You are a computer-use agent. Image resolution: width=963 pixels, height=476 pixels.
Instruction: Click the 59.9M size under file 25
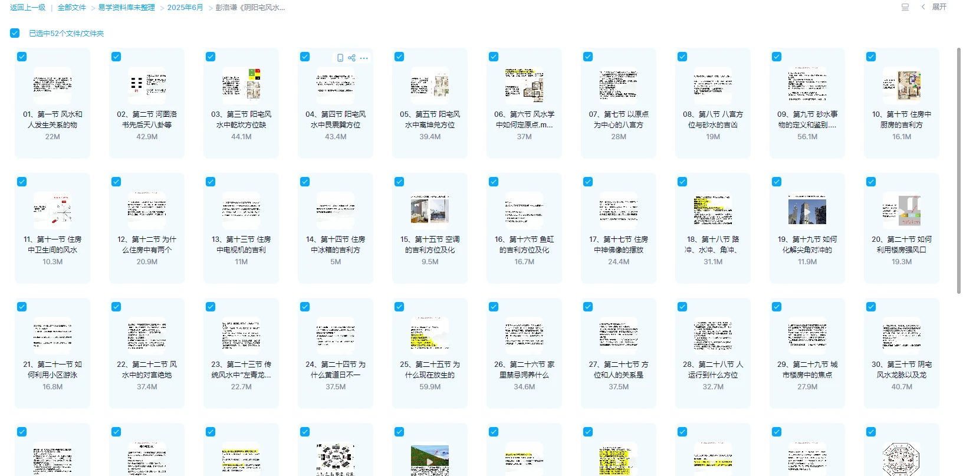point(430,387)
